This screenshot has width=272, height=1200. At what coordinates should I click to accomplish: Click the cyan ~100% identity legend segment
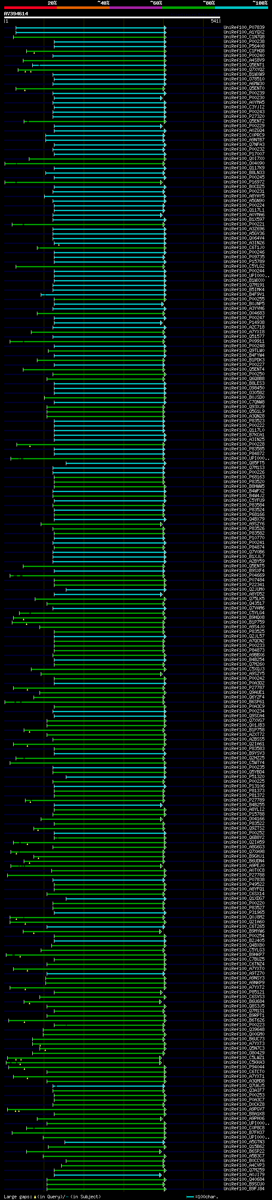[x=241, y=8]
